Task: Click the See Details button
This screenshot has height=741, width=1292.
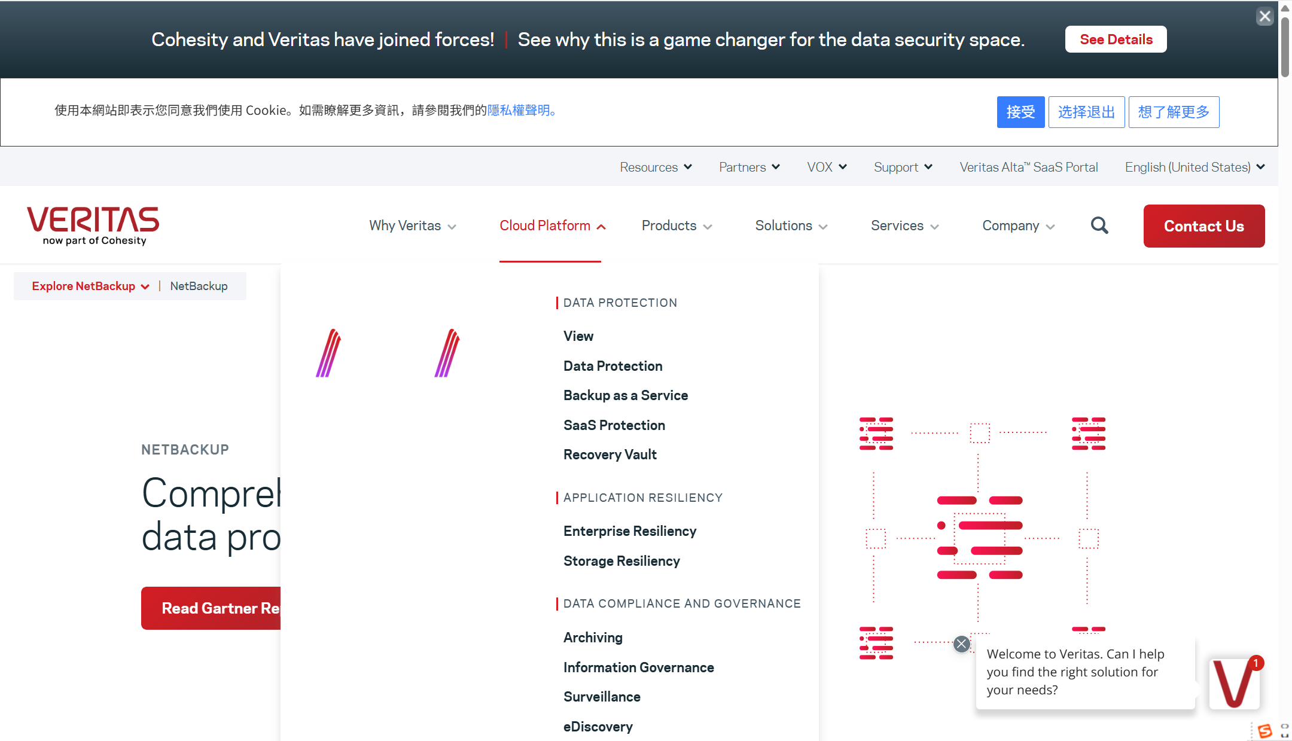Action: [1116, 39]
